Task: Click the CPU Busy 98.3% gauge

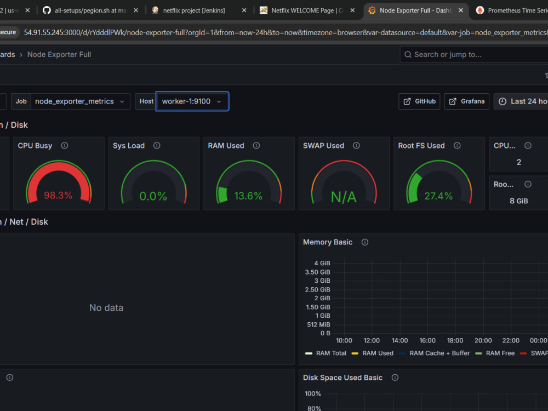Action: pyautogui.click(x=59, y=183)
